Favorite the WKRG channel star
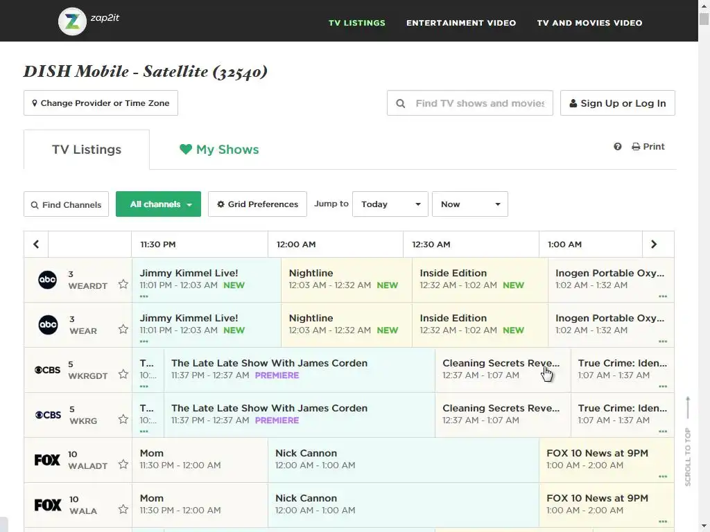Image resolution: width=710 pixels, height=532 pixels. [x=123, y=419]
